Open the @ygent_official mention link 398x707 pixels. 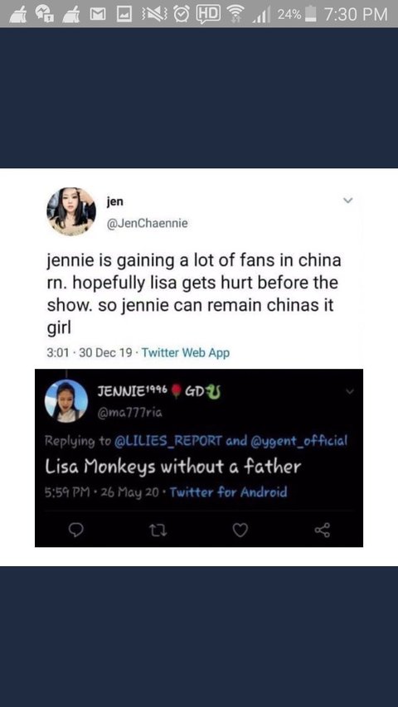298,439
